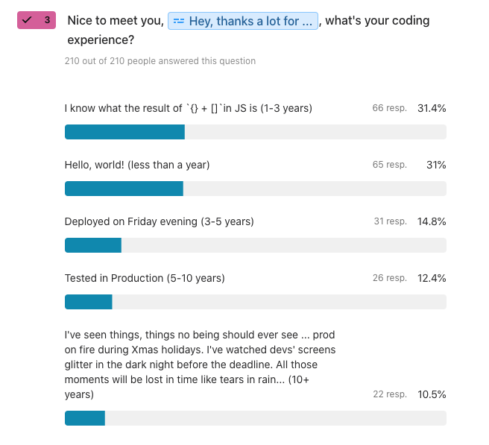Select the 'Hello, world! (less than a year)' label
Image resolution: width=489 pixels, height=445 pixels.
pyautogui.click(x=137, y=165)
